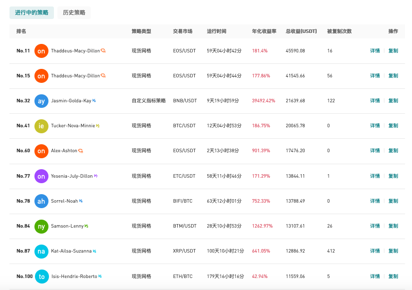Open 详情 for Samson-Lenny's row

pos(375,226)
